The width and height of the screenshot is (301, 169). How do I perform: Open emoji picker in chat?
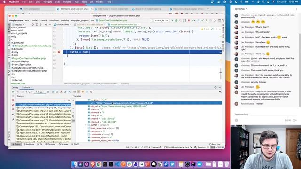coord(236,120)
